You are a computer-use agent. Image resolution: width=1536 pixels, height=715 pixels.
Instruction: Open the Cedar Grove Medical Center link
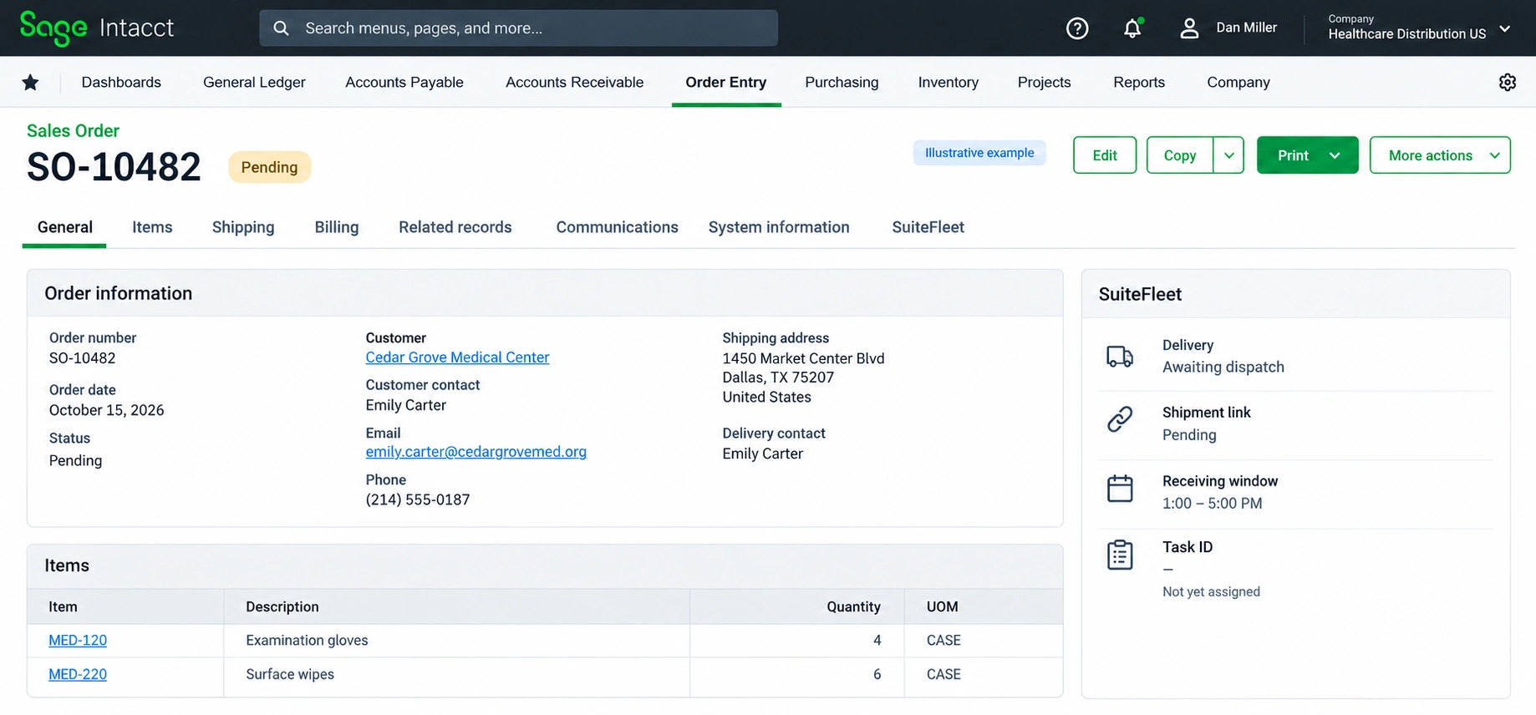tap(457, 357)
